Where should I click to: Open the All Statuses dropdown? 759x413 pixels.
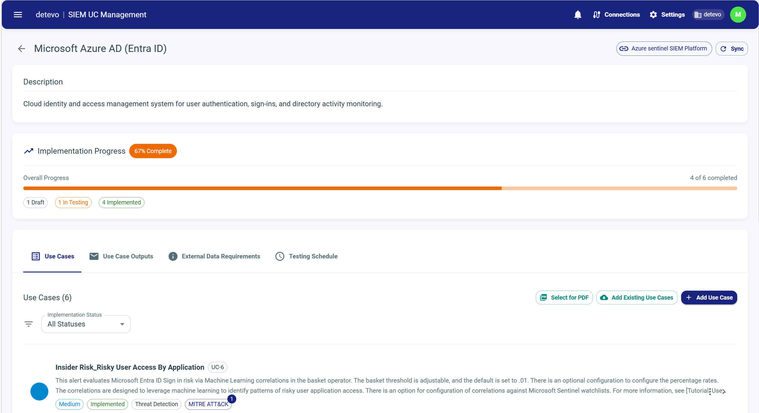point(85,324)
